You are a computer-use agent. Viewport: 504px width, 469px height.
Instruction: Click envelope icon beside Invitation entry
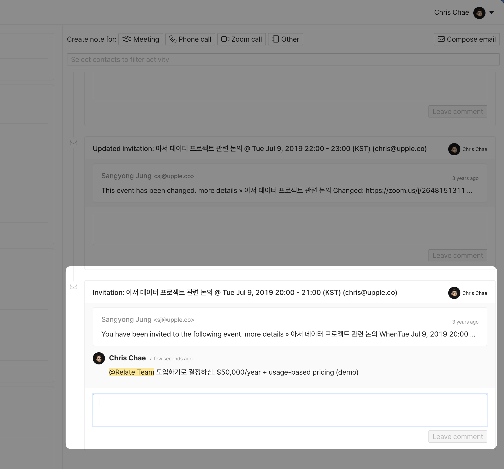coord(74,287)
